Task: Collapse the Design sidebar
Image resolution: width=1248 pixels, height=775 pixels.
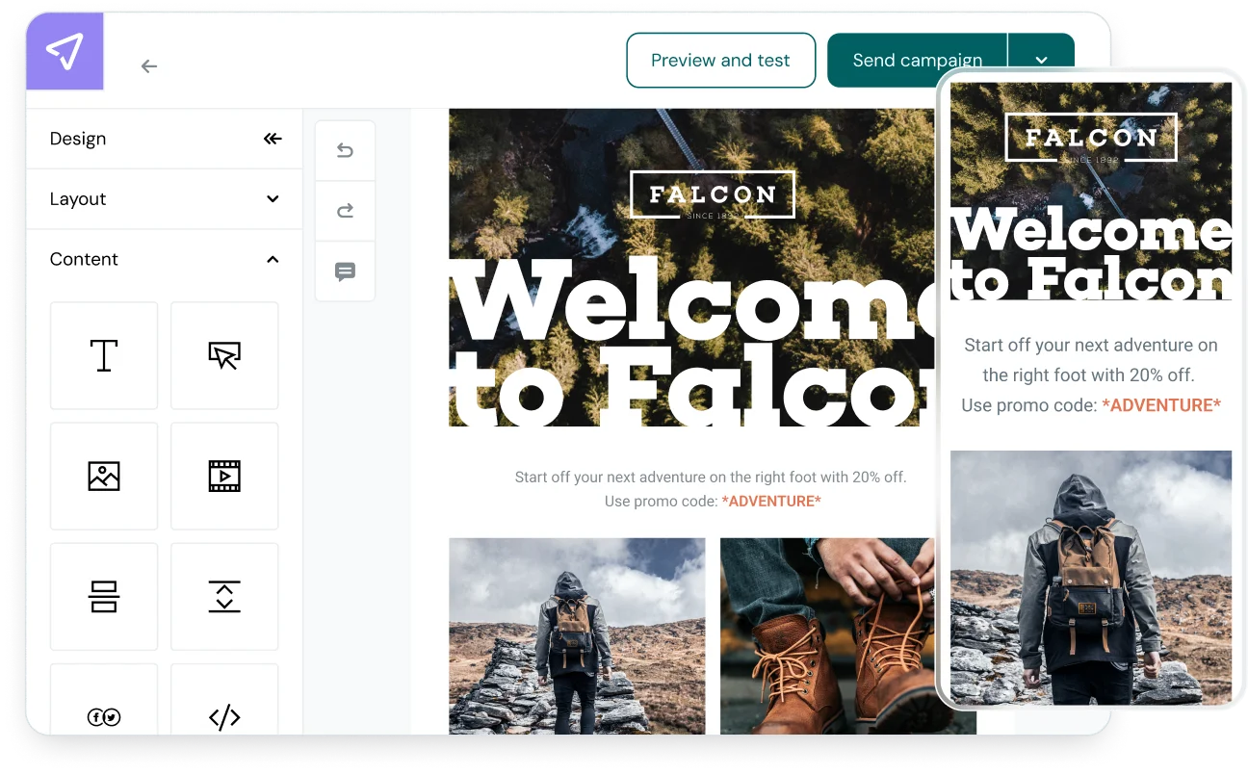Action: 272,139
